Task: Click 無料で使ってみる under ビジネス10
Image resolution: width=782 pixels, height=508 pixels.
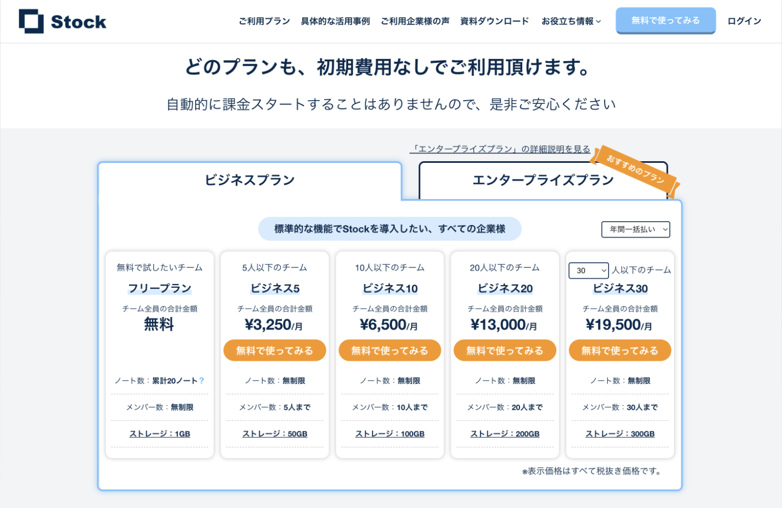Action: click(x=390, y=350)
